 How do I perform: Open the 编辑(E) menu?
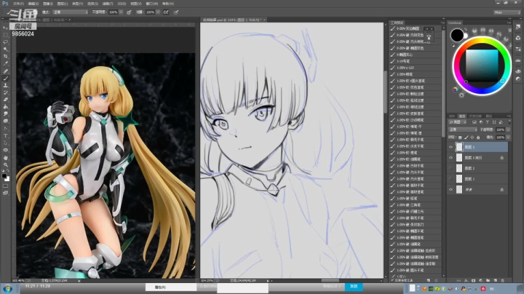(33, 4)
